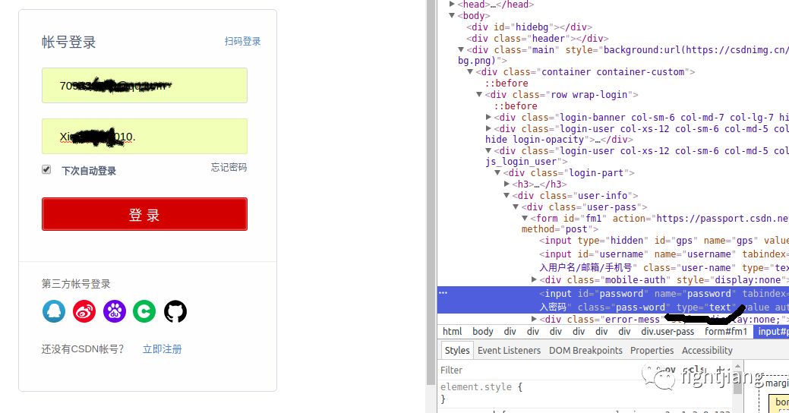The image size is (789, 413).
Task: Log in with the Baidu paw icon
Action: (x=114, y=311)
